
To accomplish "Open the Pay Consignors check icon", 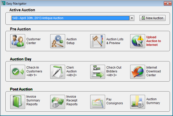I will 98,102.
